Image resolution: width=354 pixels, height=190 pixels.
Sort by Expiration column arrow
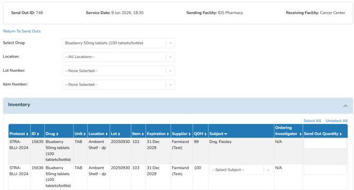pyautogui.click(x=167, y=134)
